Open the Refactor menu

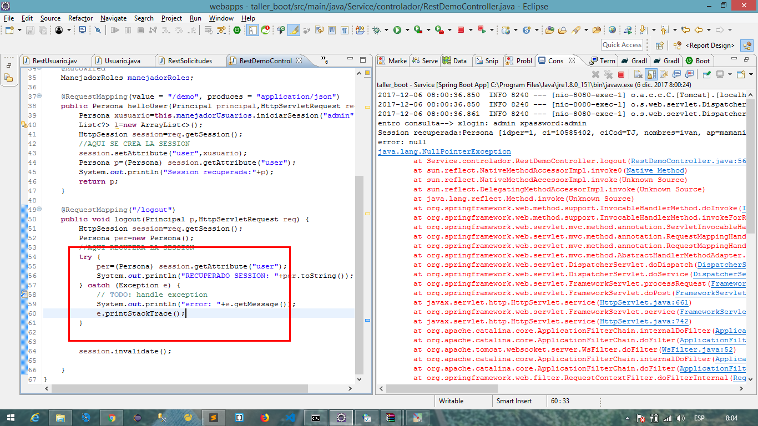point(80,18)
